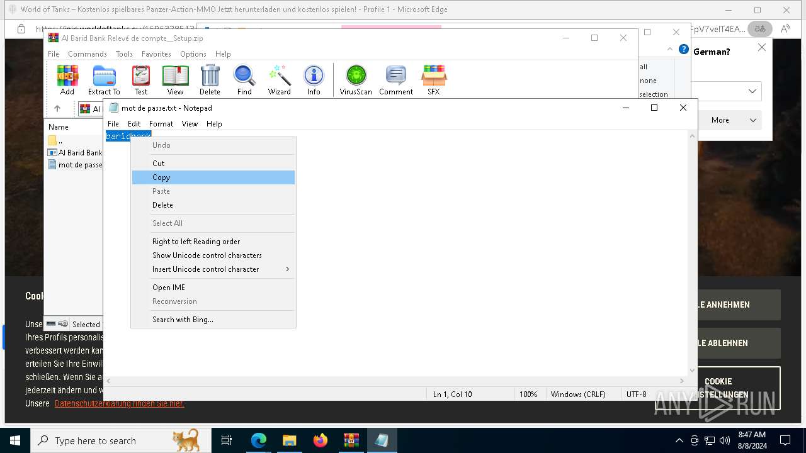The image size is (806, 453).
Task: Open the WinRAR File menu
Action: (x=54, y=54)
